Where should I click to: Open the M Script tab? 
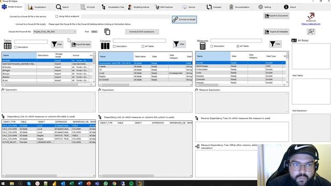[x=87, y=7]
